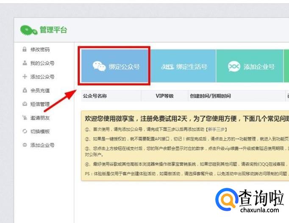This screenshot has width=289, height=223.
Task: Click the envelope icon for 短信管理
Action: pyautogui.click(x=25, y=104)
